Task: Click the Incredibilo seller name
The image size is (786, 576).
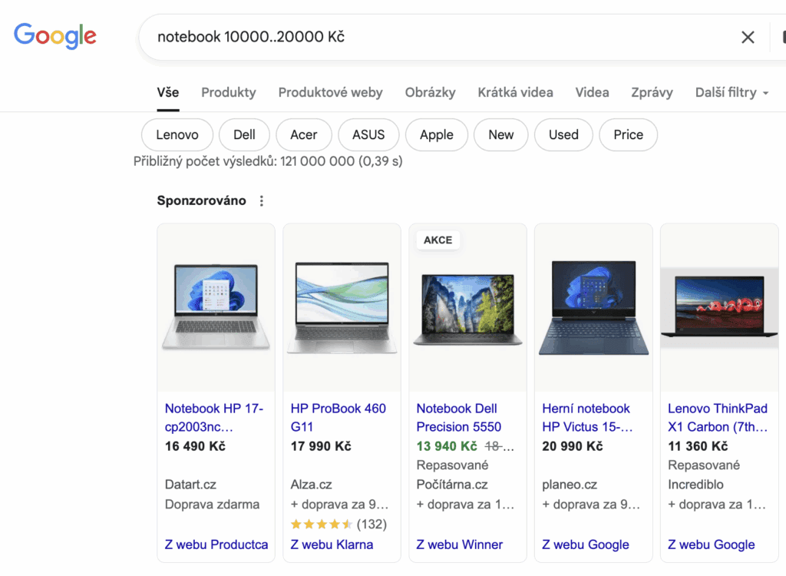Action: tap(695, 485)
